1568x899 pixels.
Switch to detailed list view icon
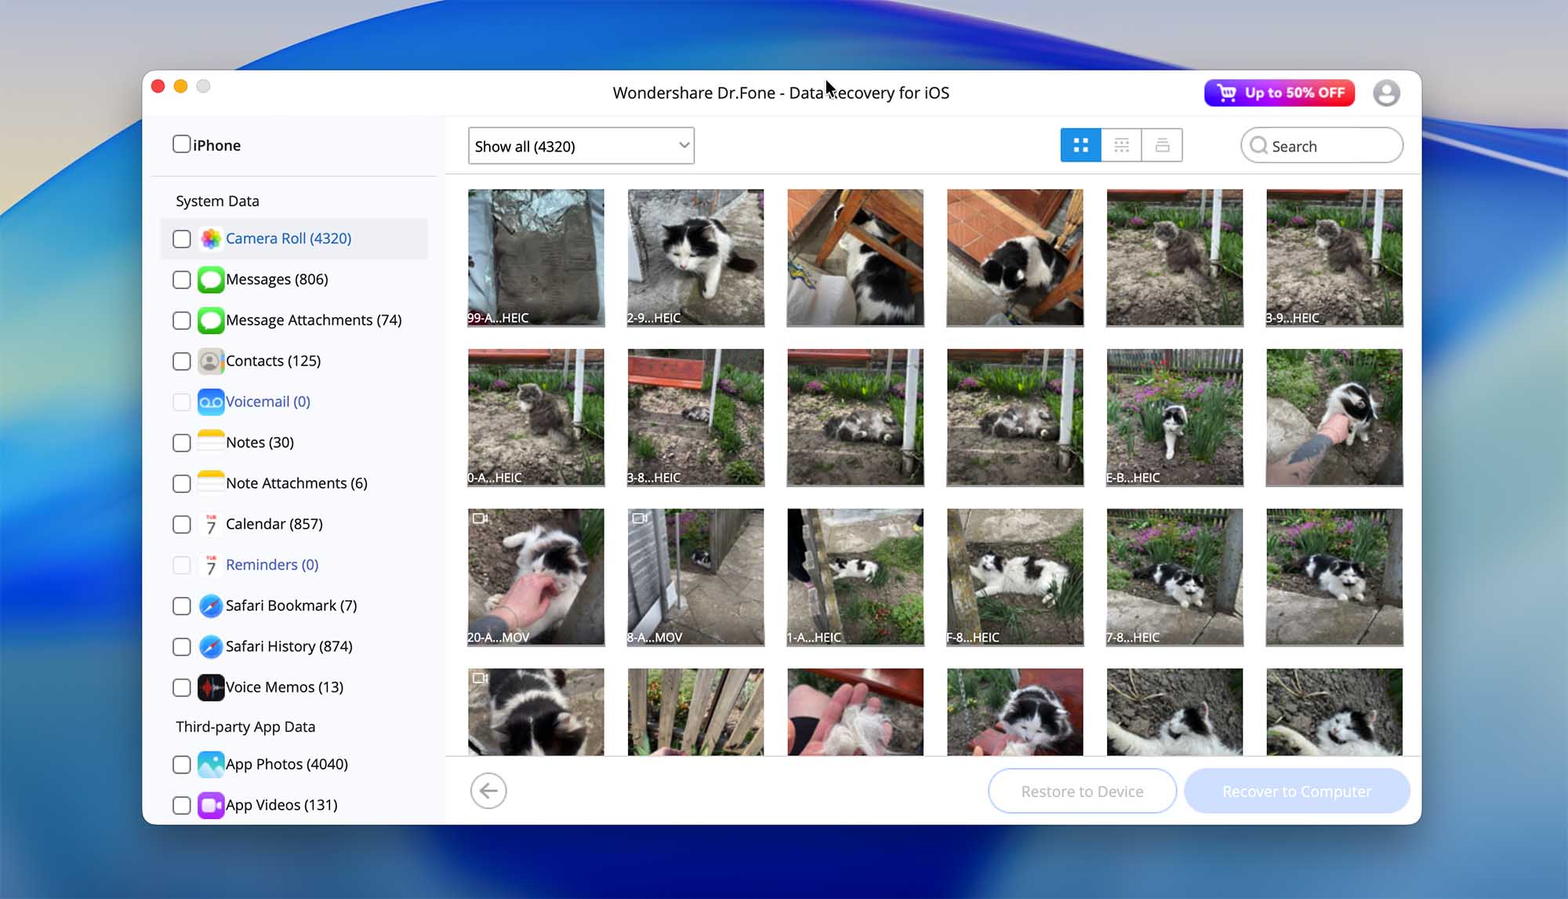(1162, 145)
